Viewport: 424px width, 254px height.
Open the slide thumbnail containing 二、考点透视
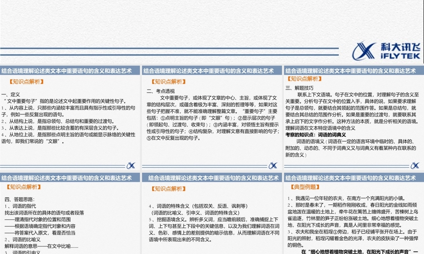point(212,118)
